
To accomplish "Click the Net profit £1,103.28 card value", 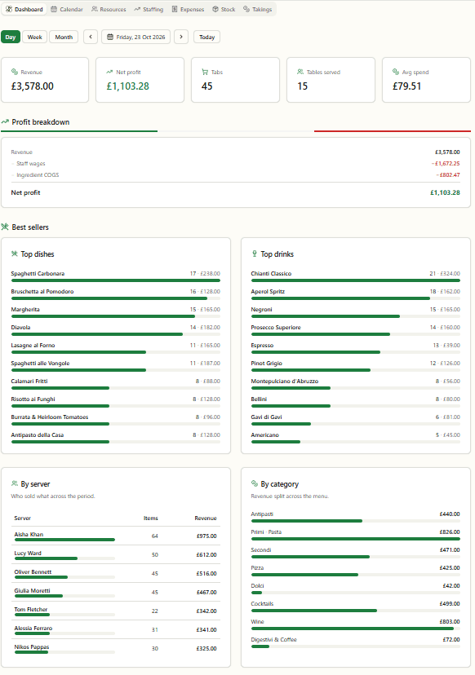I will click(127, 86).
